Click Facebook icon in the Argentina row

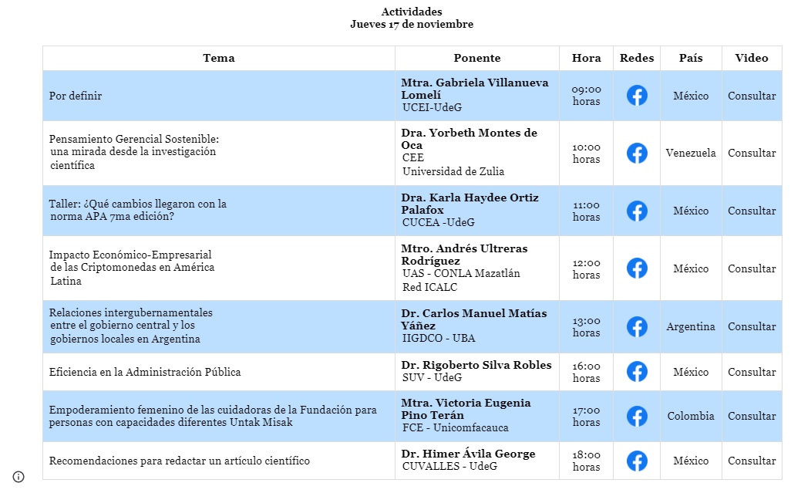click(637, 327)
